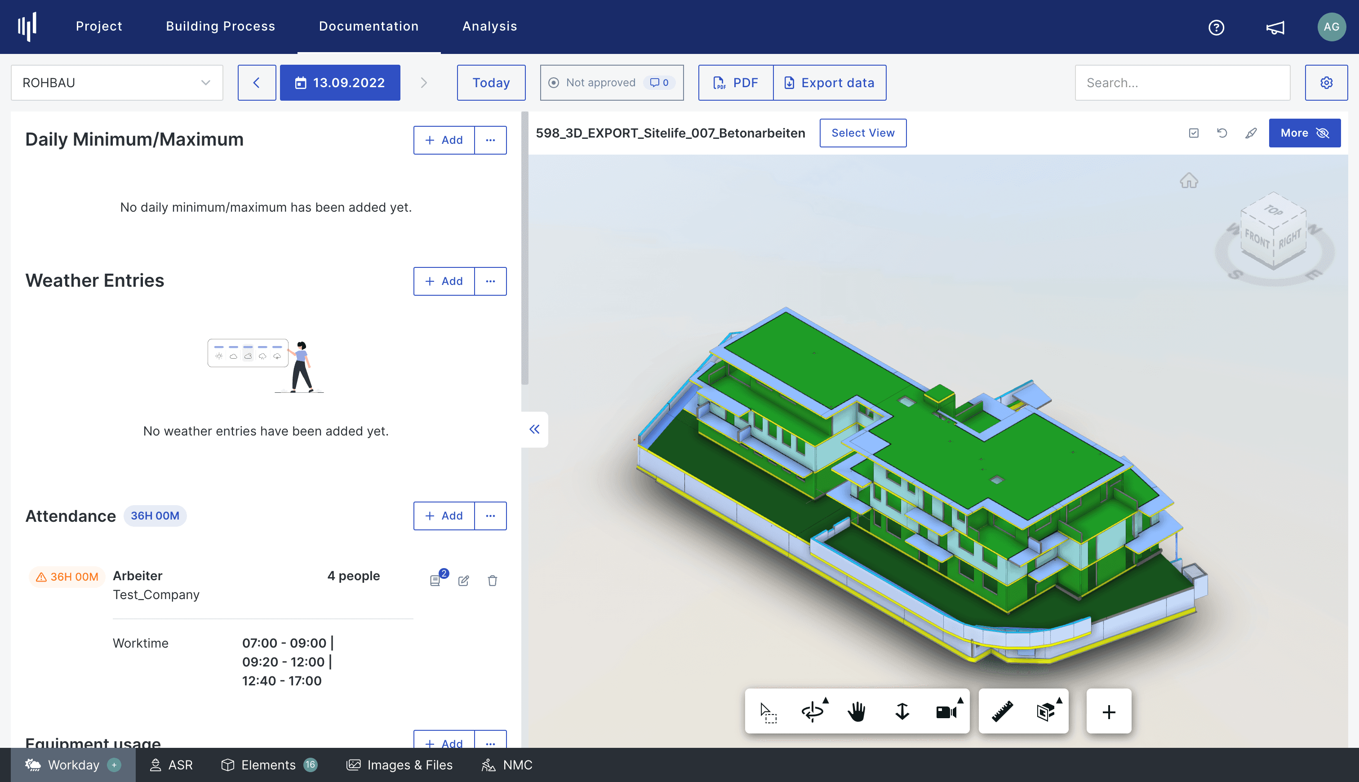Click the plus badge on Workday tab
Image resolution: width=1359 pixels, height=782 pixels.
[114, 765]
